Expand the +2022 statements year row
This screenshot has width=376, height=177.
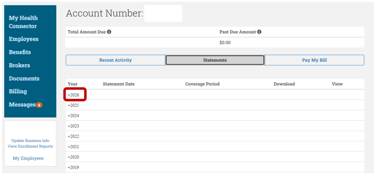[73, 136]
